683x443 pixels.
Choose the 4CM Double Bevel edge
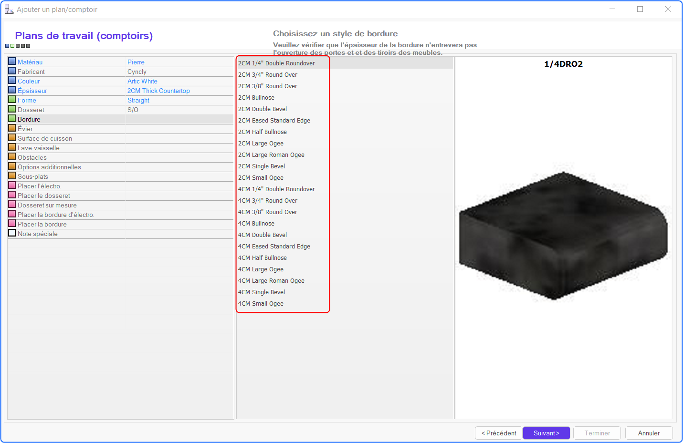(x=263, y=235)
